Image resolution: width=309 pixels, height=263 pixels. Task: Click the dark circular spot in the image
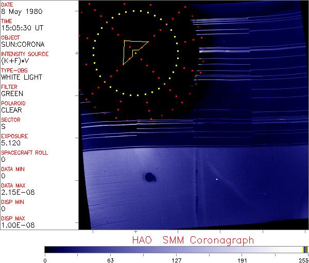150,178
